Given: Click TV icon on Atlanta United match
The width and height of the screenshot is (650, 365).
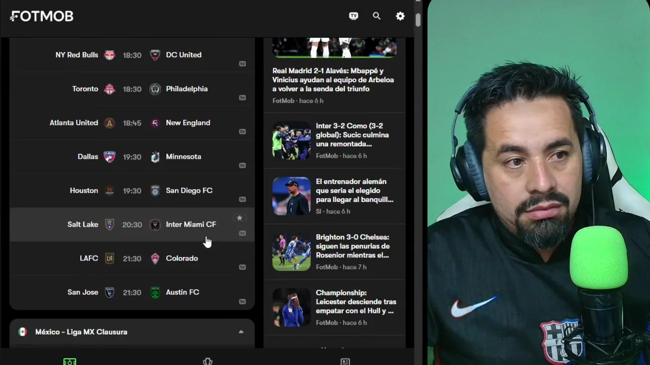Looking at the screenshot, I should pos(242,132).
